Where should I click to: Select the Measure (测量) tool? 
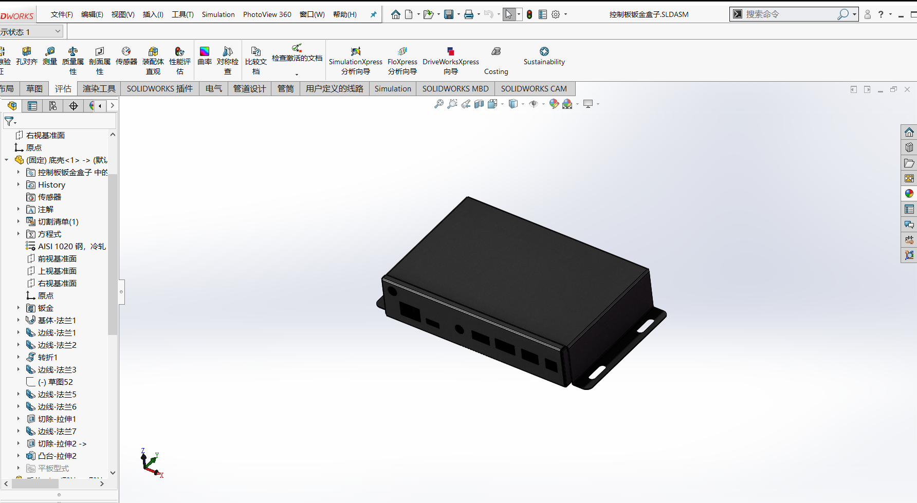click(x=50, y=56)
